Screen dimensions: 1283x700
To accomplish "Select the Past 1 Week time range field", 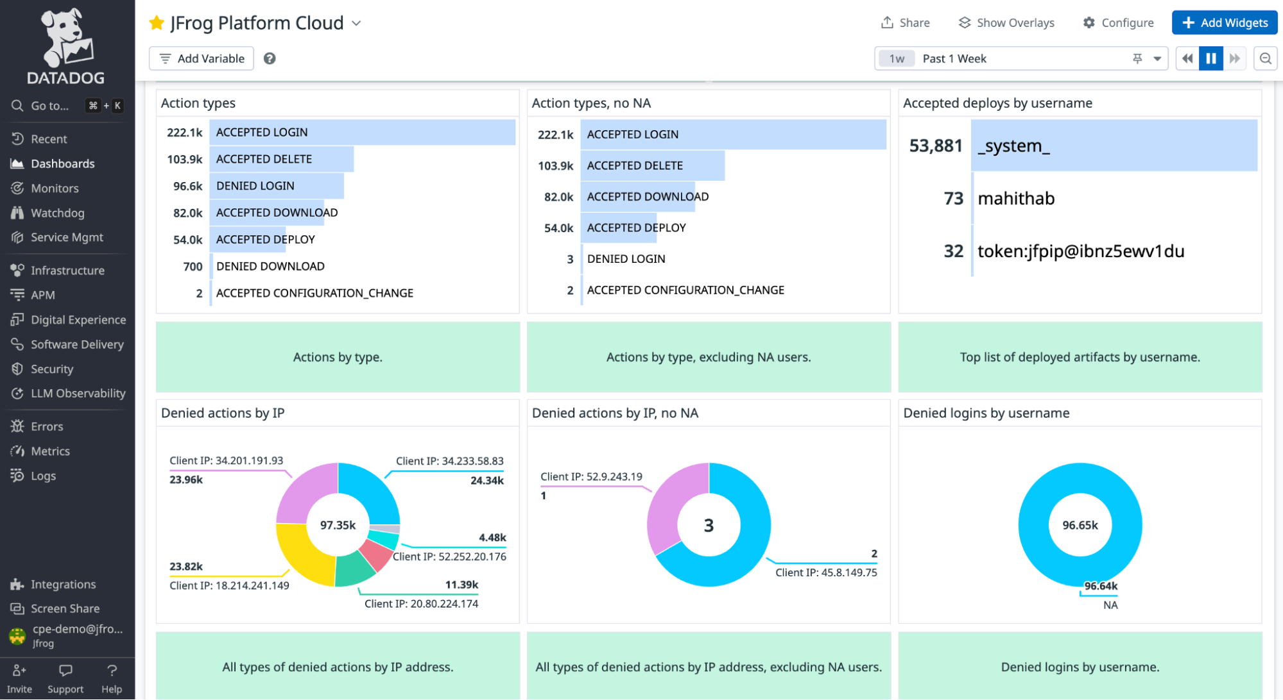I will pos(954,58).
